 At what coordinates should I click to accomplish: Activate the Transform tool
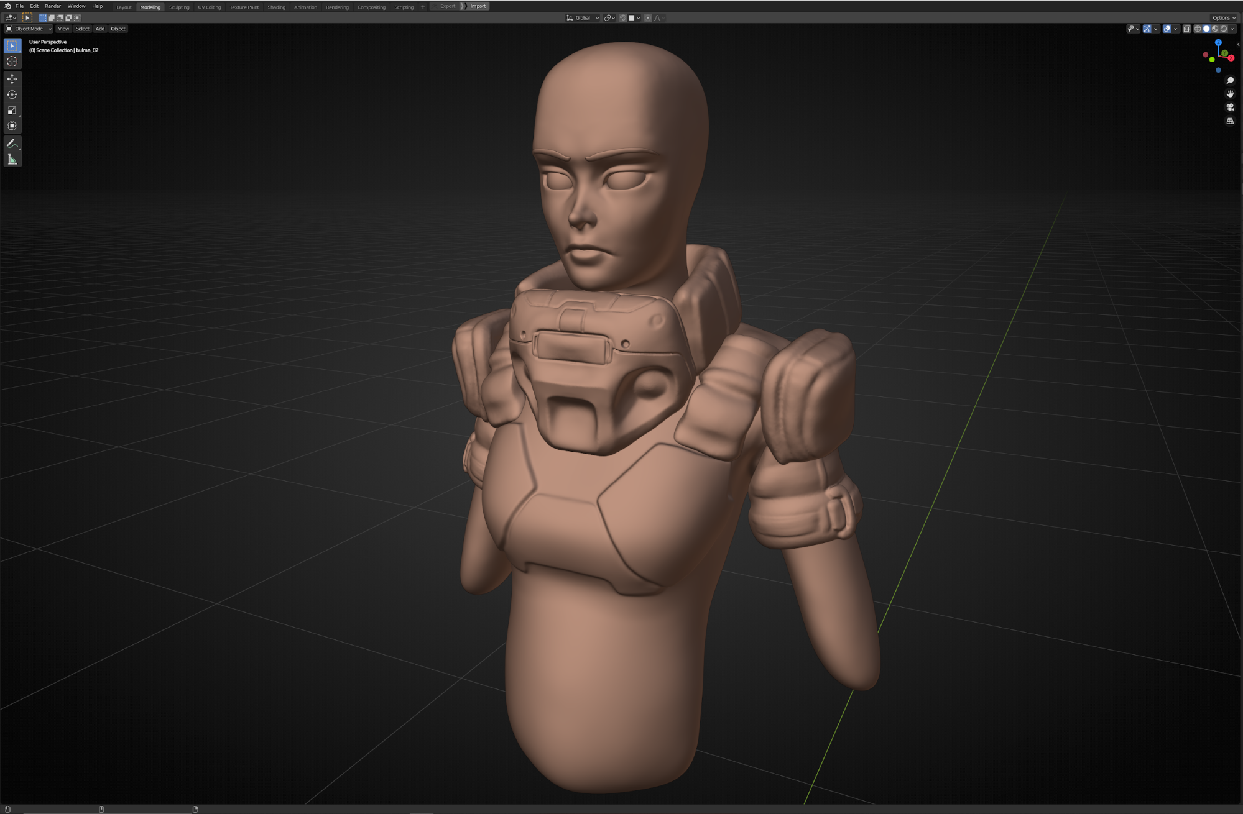12,126
